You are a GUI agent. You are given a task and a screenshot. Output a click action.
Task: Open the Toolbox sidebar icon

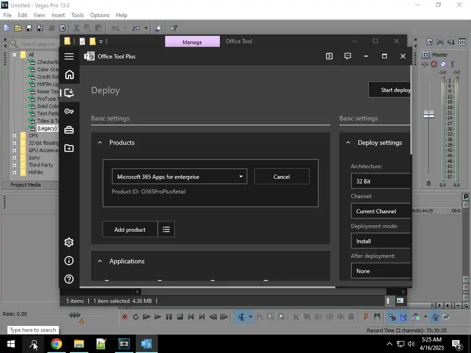tap(69, 130)
